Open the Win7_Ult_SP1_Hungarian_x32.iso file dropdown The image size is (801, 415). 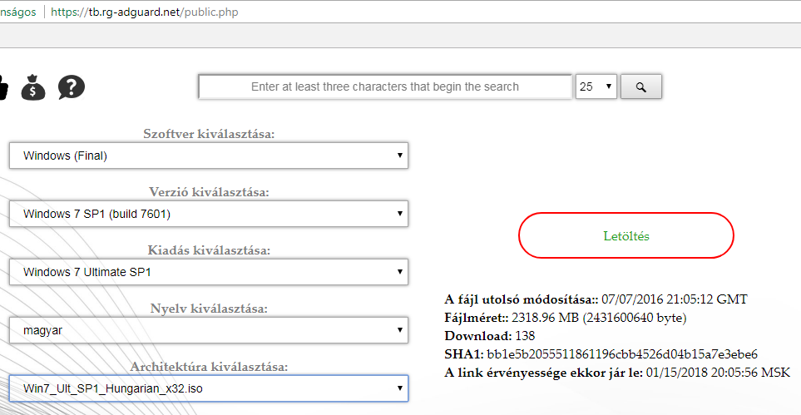click(209, 389)
